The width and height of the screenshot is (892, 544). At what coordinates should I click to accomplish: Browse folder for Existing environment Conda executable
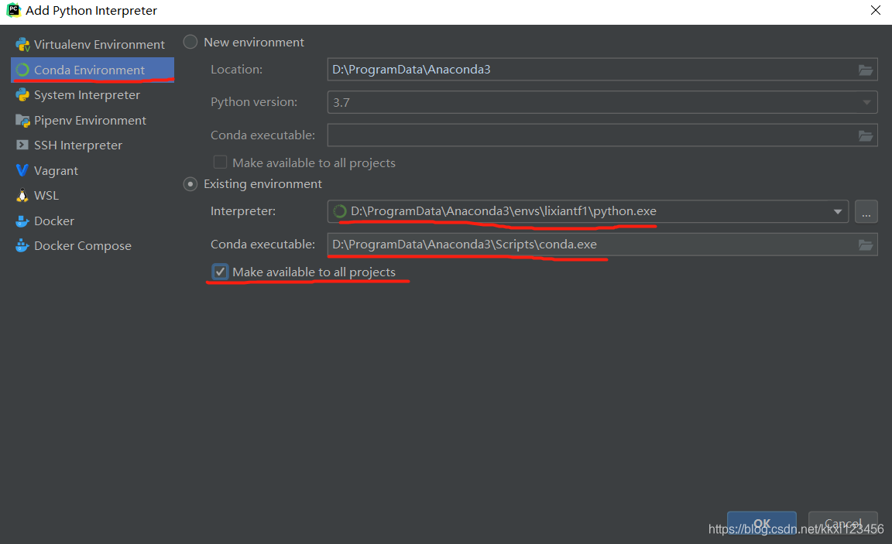pos(865,245)
